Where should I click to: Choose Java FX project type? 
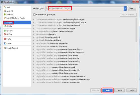[17, 11]
